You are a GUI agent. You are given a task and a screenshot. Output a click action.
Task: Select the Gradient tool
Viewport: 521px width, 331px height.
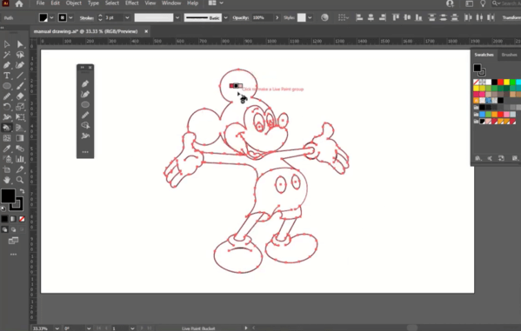pos(20,138)
